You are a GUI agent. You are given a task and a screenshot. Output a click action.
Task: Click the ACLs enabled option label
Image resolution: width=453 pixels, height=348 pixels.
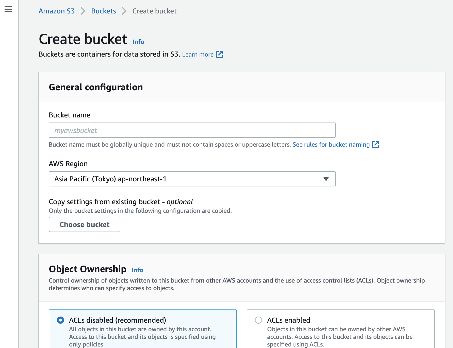[x=288, y=320]
